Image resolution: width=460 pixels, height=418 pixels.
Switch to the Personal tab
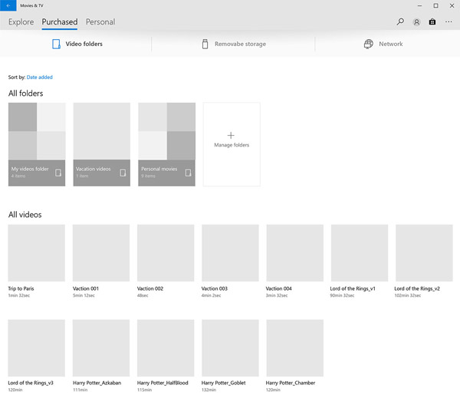100,21
